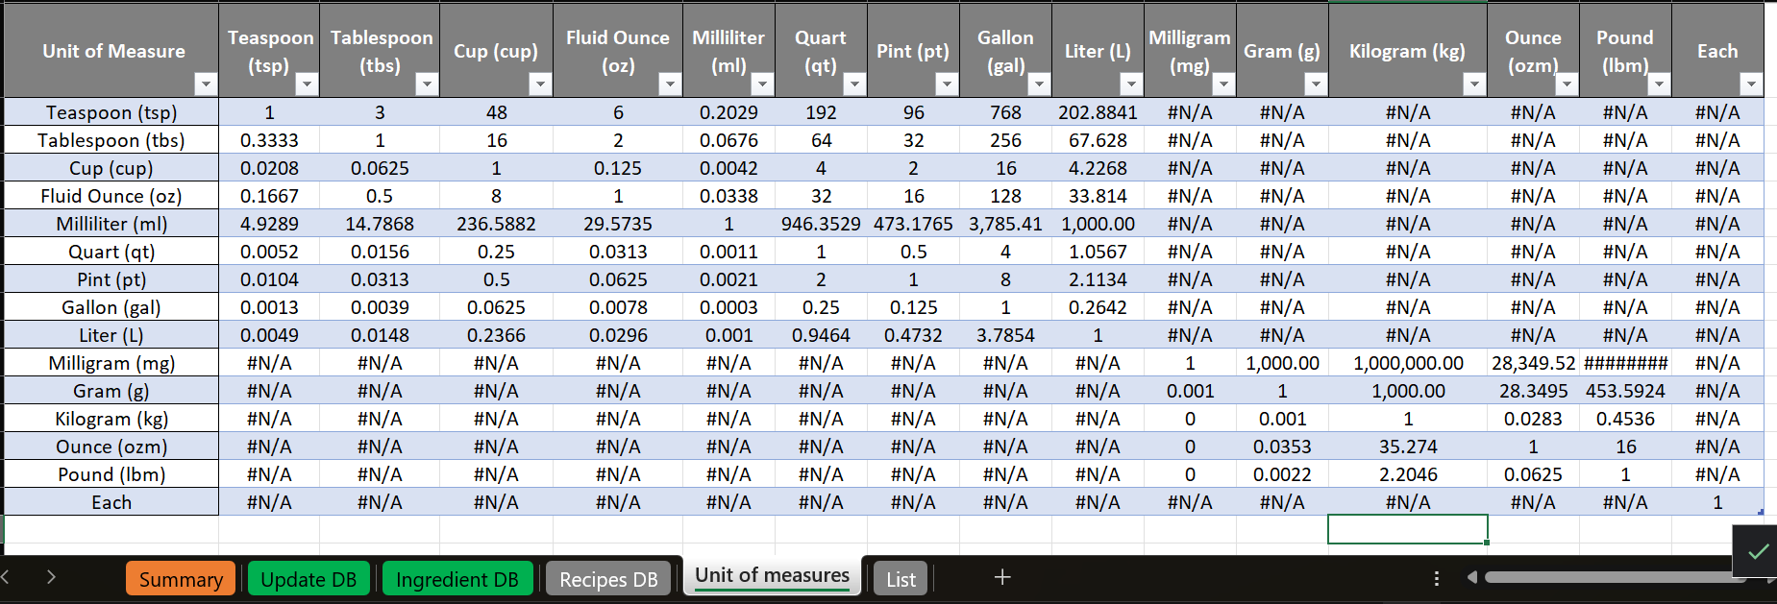Screen dimensions: 1777x604
Task: Open the Kilogram (kg) filter arrow
Action: pos(1474,85)
